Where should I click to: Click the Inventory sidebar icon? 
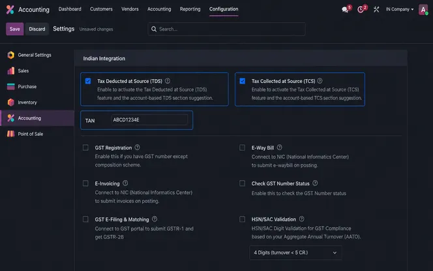tap(11, 103)
